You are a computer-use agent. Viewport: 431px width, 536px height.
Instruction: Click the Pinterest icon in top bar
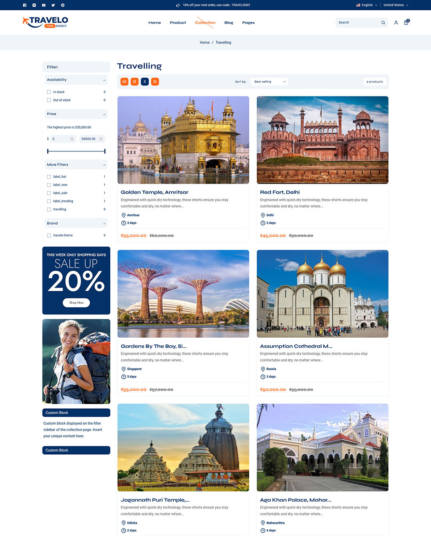[x=63, y=5]
